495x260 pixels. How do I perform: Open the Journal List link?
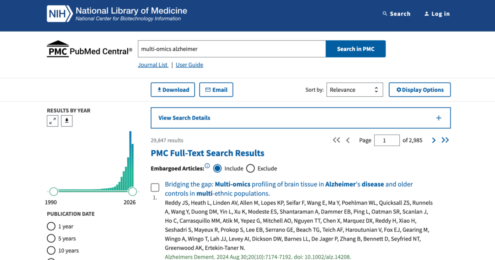click(153, 65)
